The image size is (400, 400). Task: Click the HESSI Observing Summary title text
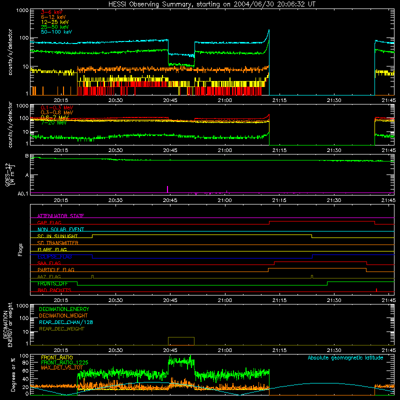point(211,4)
